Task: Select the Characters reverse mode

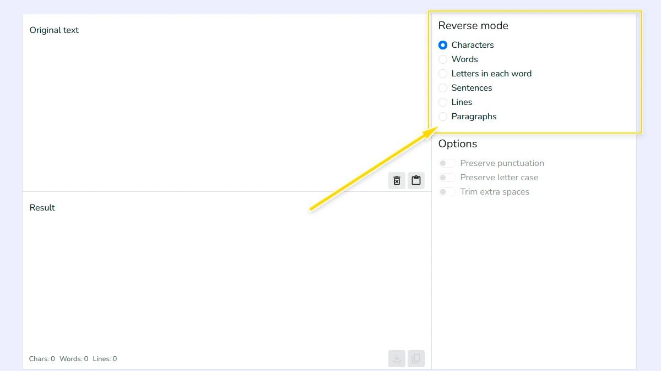Action: tap(443, 45)
